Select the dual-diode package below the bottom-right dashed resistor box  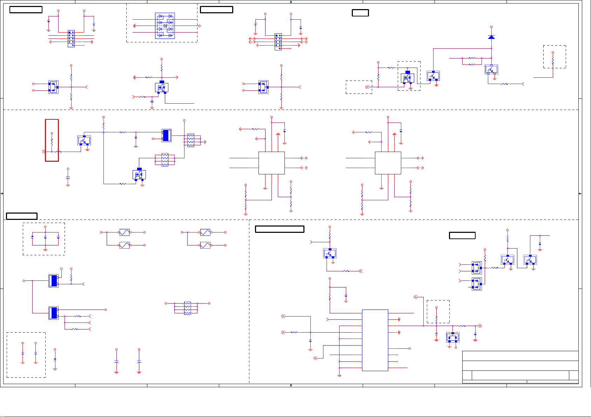(452, 337)
